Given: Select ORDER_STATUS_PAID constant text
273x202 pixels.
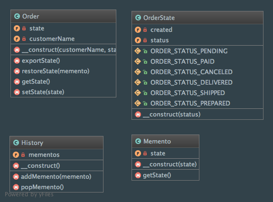Looking at the screenshot, I should (182, 61).
